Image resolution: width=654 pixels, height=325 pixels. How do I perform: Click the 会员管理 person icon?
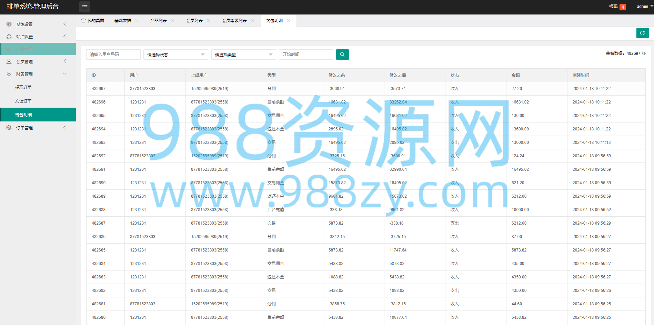coord(9,61)
